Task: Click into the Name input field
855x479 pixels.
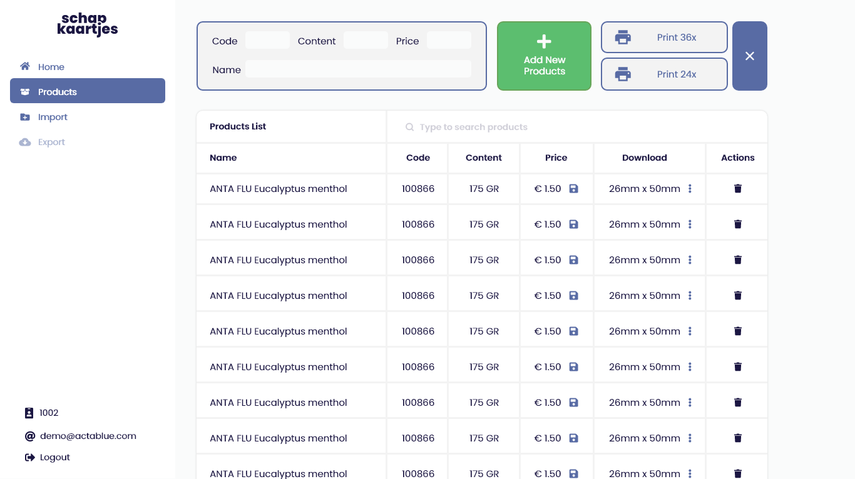Action: pyautogui.click(x=358, y=69)
